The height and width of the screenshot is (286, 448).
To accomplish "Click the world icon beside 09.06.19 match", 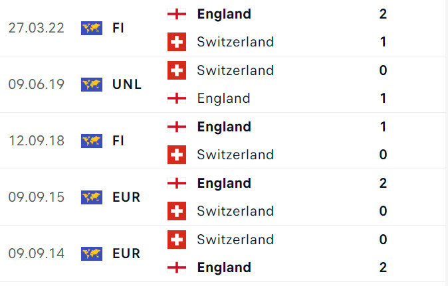I will pos(91,84).
